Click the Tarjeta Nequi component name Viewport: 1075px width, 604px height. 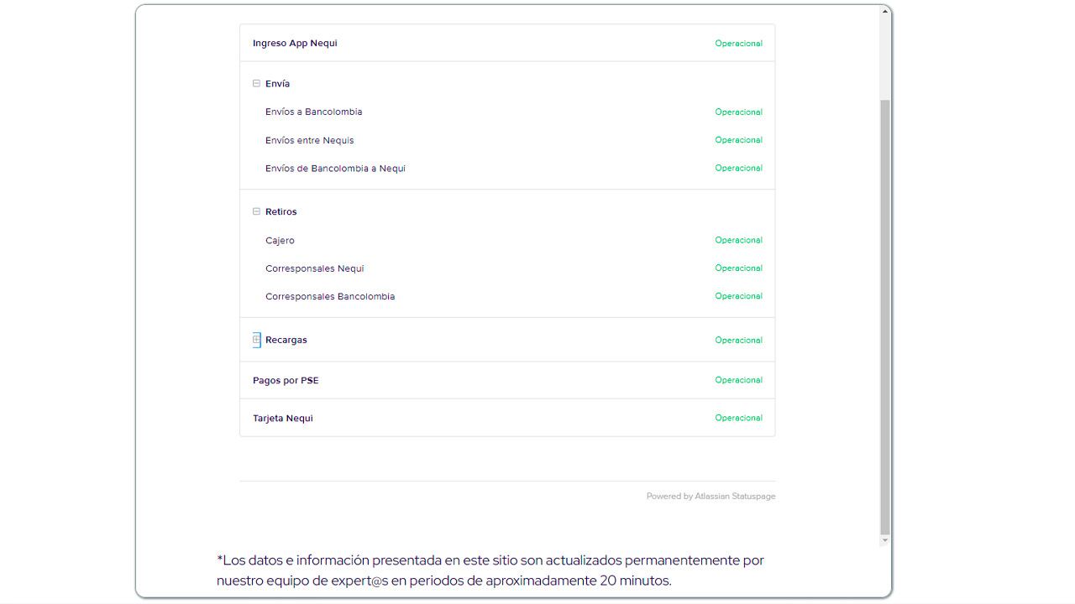(x=282, y=419)
